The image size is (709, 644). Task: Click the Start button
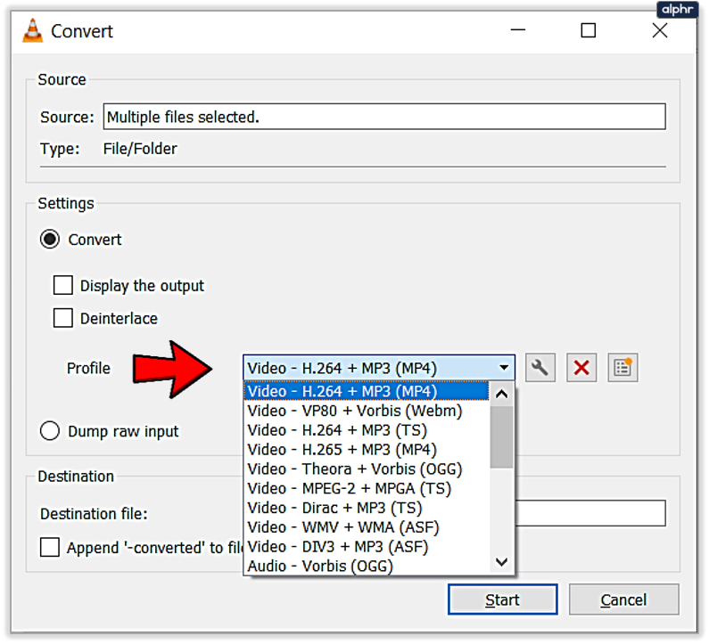coord(502,599)
